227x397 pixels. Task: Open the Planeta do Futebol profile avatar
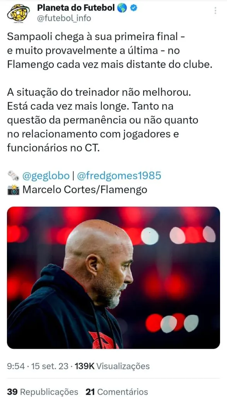(19, 13)
